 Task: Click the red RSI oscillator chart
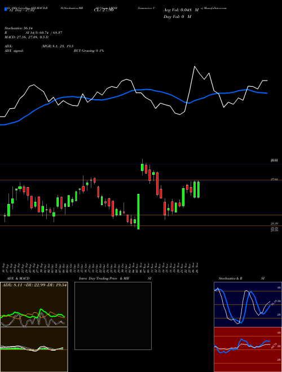pos(248,349)
